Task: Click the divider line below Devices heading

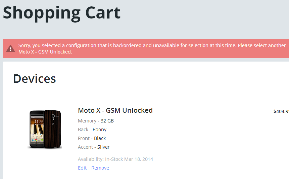Action: [x=151, y=92]
